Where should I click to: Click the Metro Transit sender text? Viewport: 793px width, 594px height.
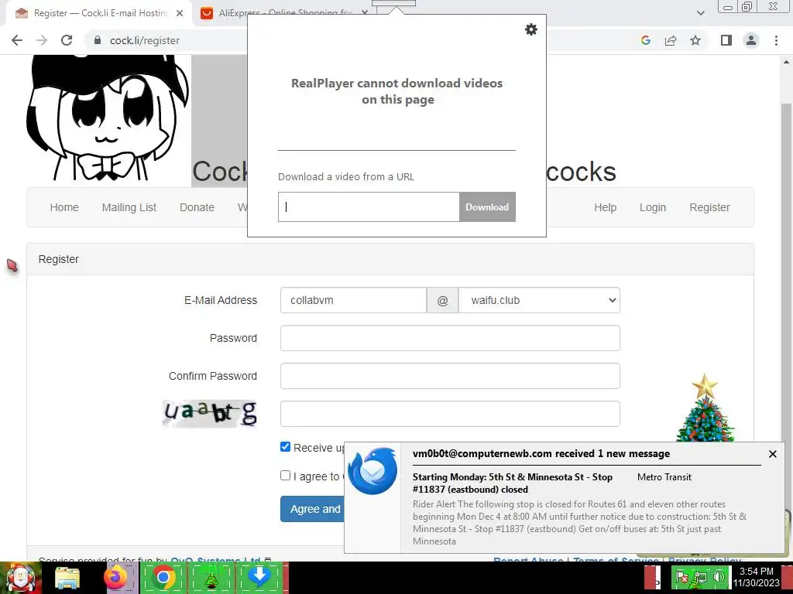(x=664, y=477)
